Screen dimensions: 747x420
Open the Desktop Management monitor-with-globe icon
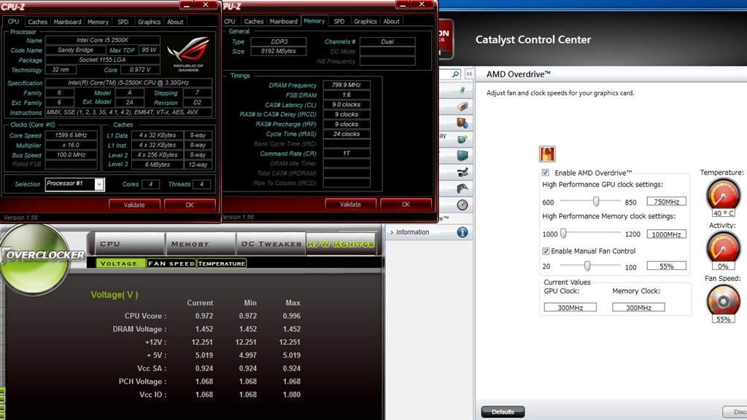pyautogui.click(x=462, y=123)
